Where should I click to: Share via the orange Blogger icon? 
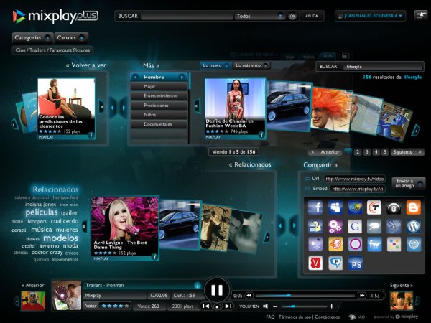[x=414, y=207]
